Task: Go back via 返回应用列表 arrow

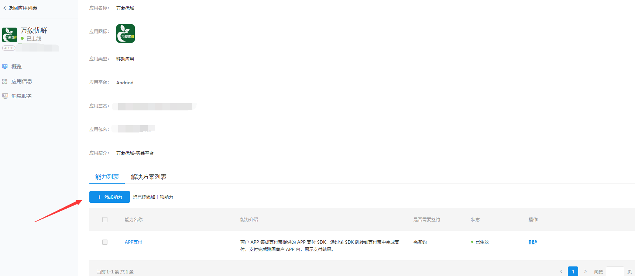Action: click(4, 8)
